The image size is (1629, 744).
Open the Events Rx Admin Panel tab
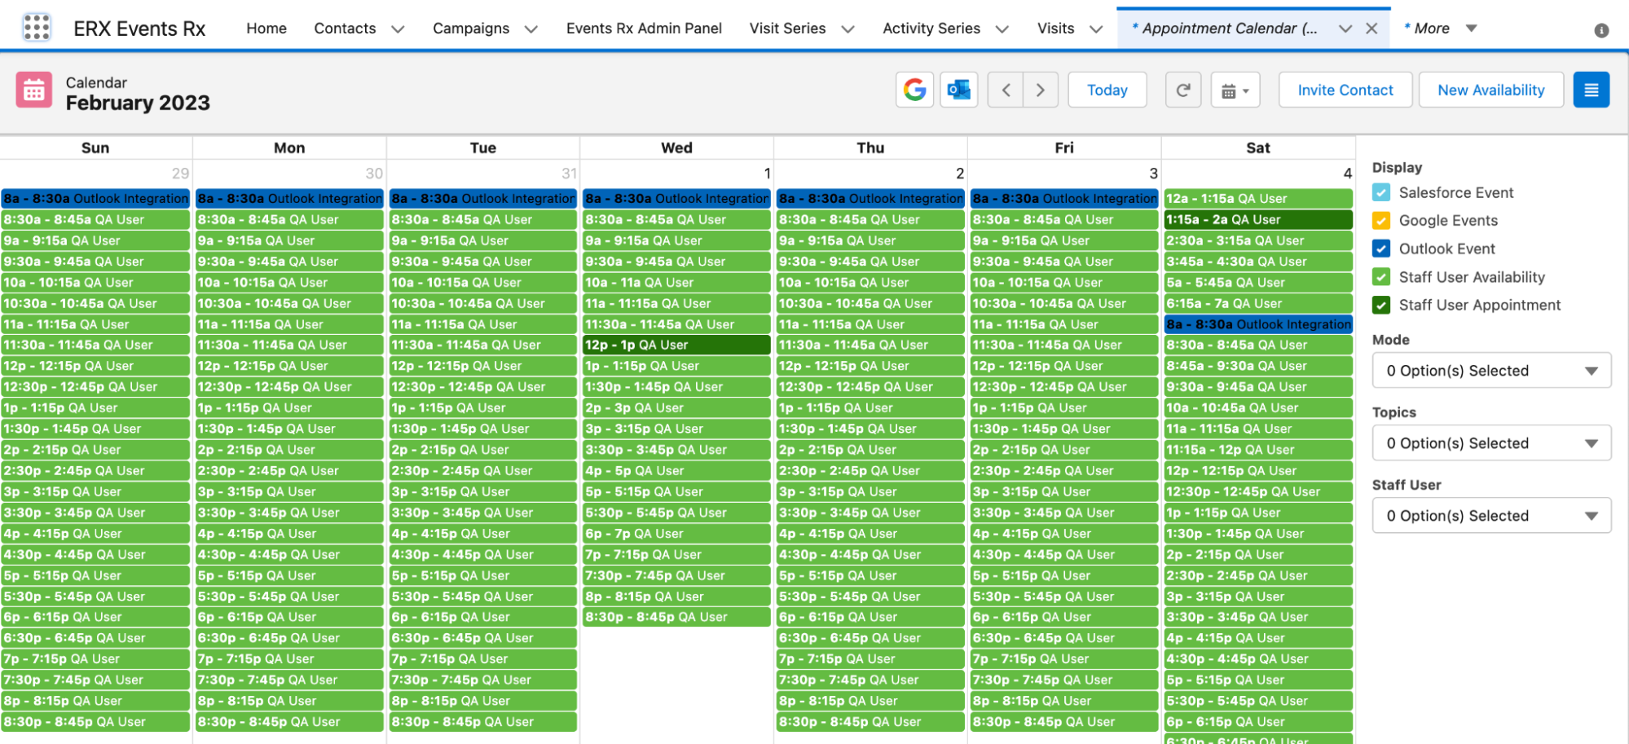point(644,29)
